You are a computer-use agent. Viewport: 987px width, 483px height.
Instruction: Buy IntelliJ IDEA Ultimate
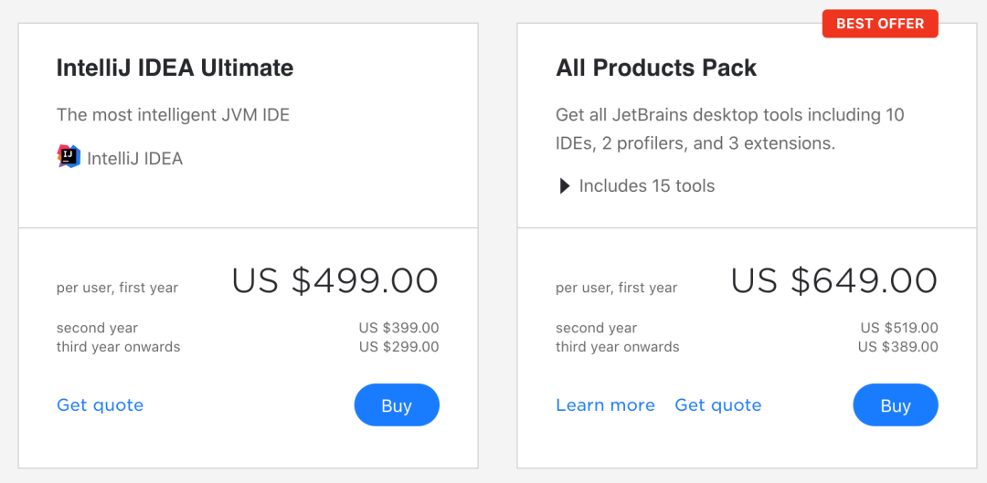(x=397, y=405)
